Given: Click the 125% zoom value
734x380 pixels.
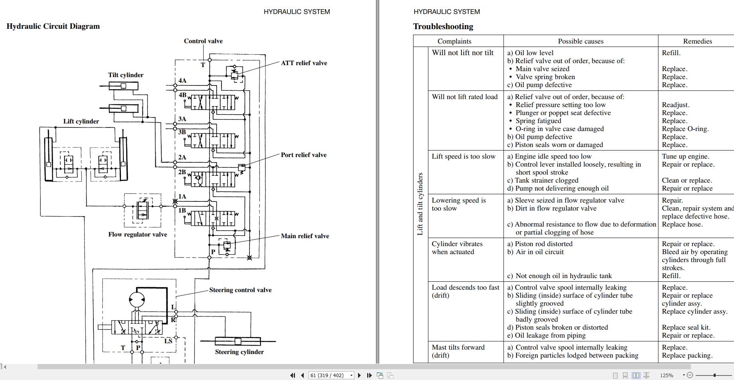Looking at the screenshot, I should (x=667, y=375).
